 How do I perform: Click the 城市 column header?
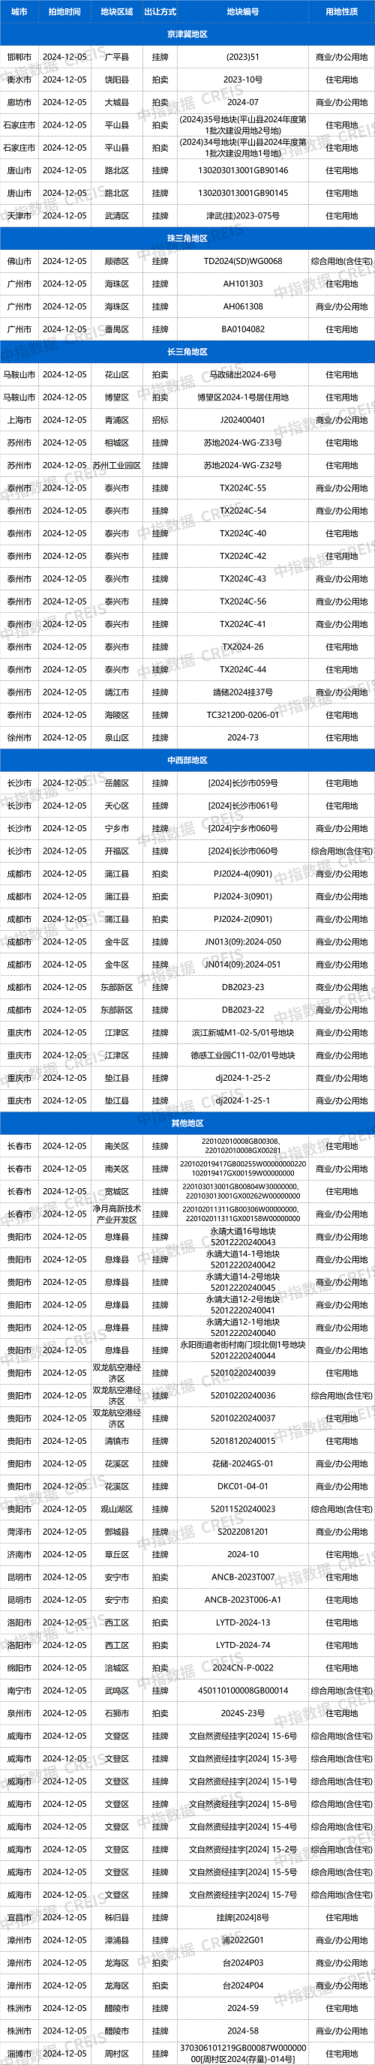point(19,12)
